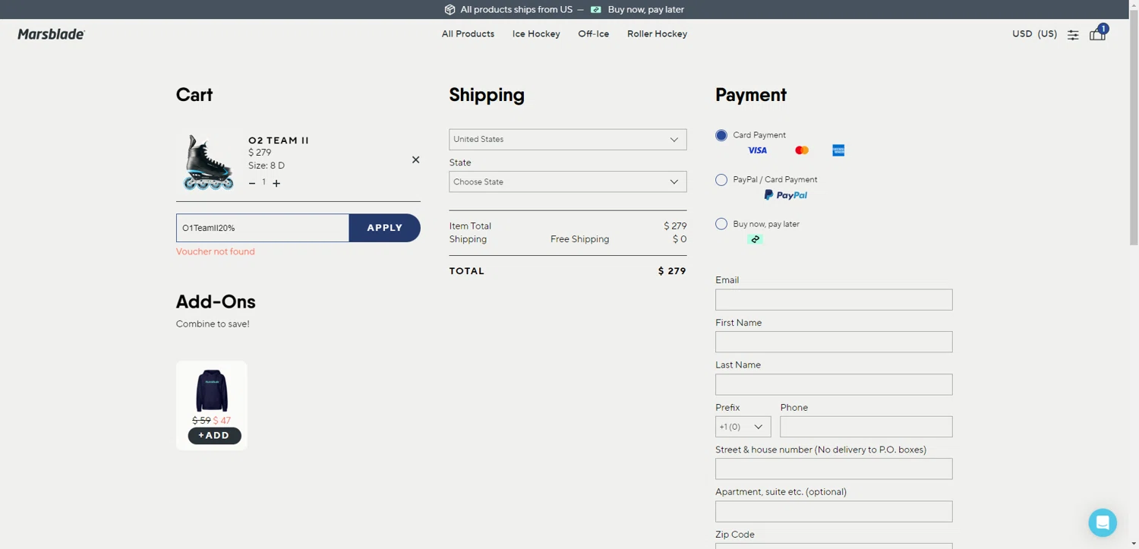
Task: Click the green payment icon in banner
Action: click(596, 10)
